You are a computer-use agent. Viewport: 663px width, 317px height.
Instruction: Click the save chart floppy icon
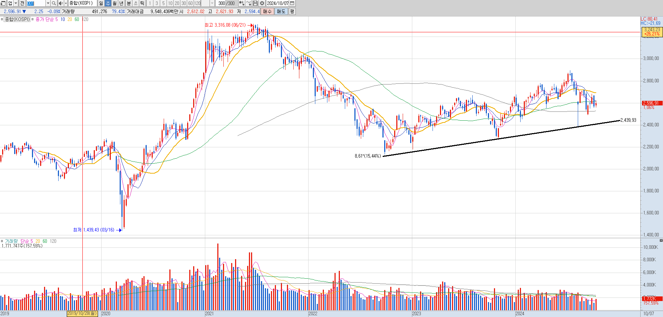click(x=255, y=3)
